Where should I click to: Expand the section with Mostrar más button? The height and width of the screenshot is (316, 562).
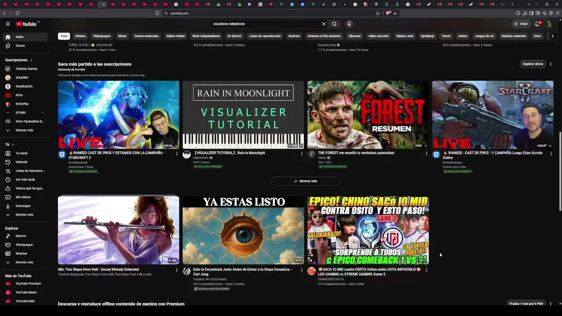click(x=306, y=181)
